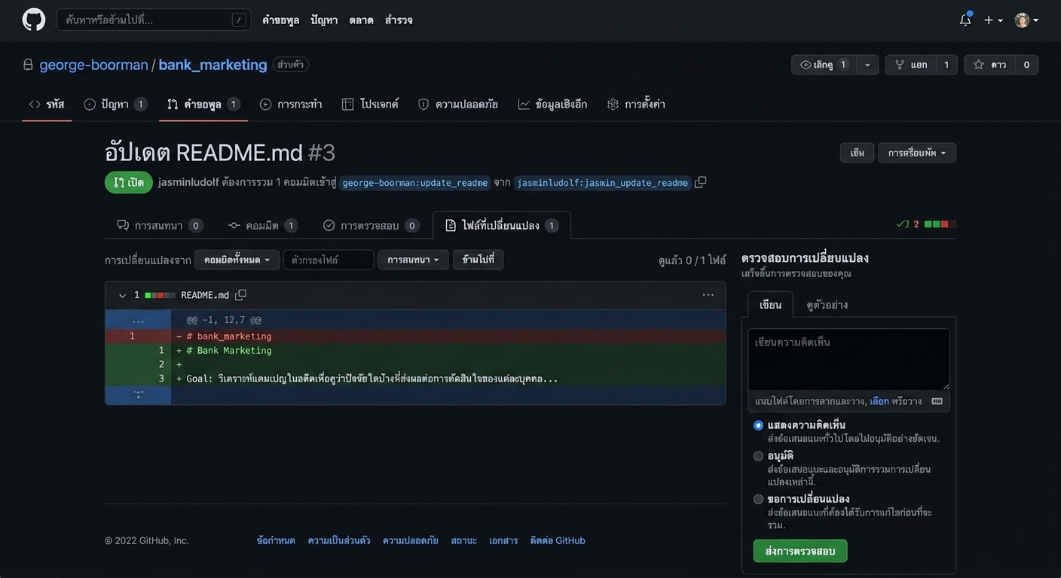Open the README.md file options menu
Image resolution: width=1061 pixels, height=578 pixels.
point(708,295)
